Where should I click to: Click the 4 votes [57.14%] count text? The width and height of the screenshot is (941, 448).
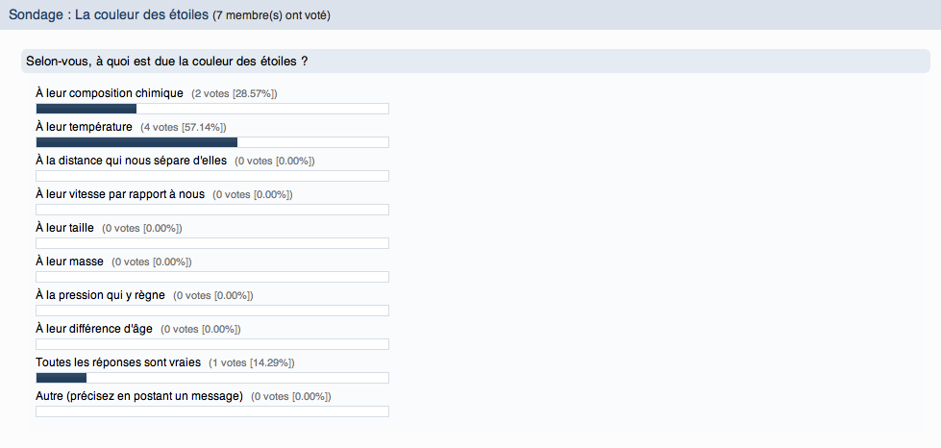point(184,127)
